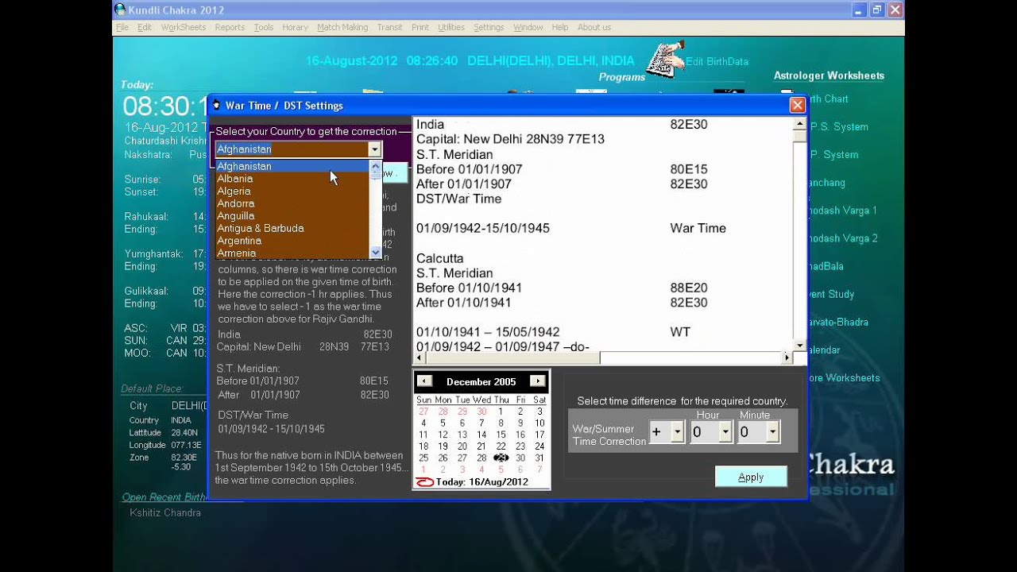Go to previous month in calendar
Screen dimensions: 1017x572
tap(424, 381)
